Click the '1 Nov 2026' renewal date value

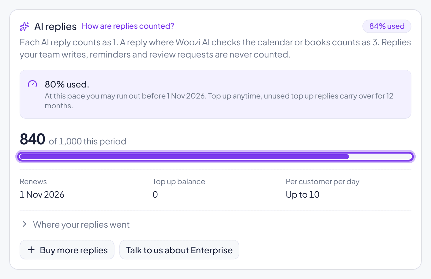click(42, 195)
